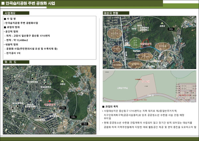Click the black station dot above 일산역 label

coord(13,108)
